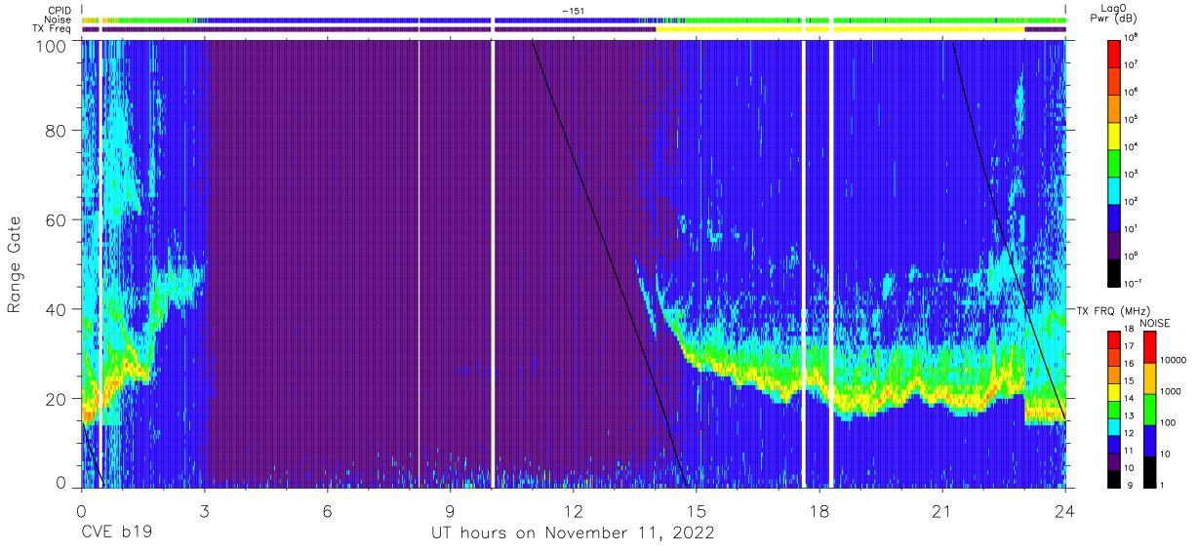1198x553 pixels.
Task: Select the 15 tick on UT hours axis
Action: [696, 509]
